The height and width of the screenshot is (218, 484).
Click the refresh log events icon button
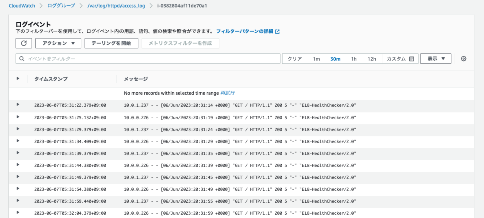coord(24,43)
